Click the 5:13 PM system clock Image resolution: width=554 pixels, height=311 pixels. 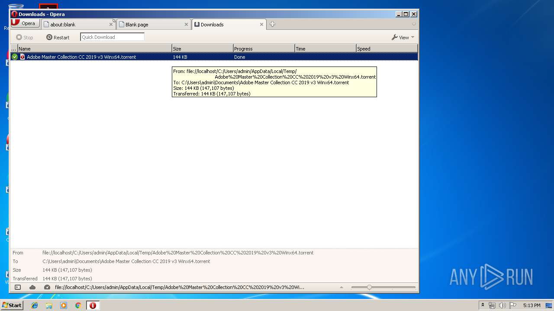pos(531,305)
